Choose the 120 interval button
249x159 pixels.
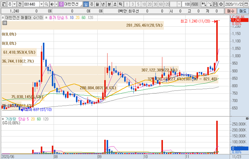[166, 4]
